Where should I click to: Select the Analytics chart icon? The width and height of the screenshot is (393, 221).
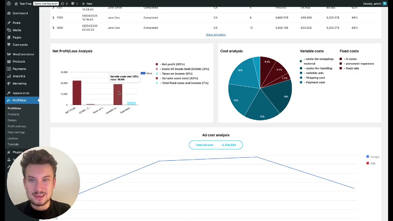pyautogui.click(x=10, y=76)
